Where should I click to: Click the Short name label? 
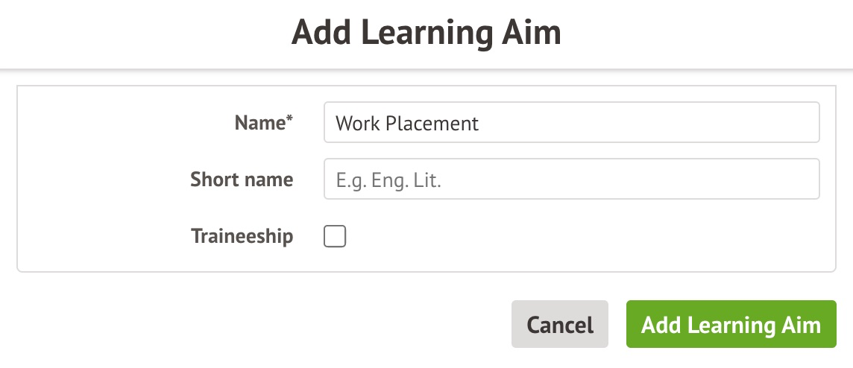242,180
